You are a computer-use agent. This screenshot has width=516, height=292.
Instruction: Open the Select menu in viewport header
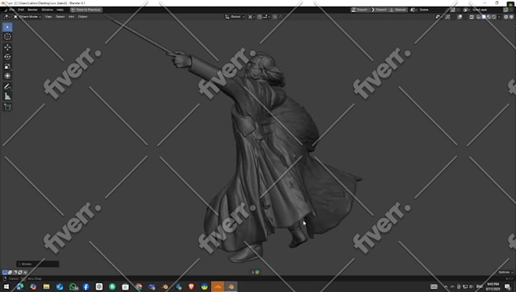coord(60,17)
